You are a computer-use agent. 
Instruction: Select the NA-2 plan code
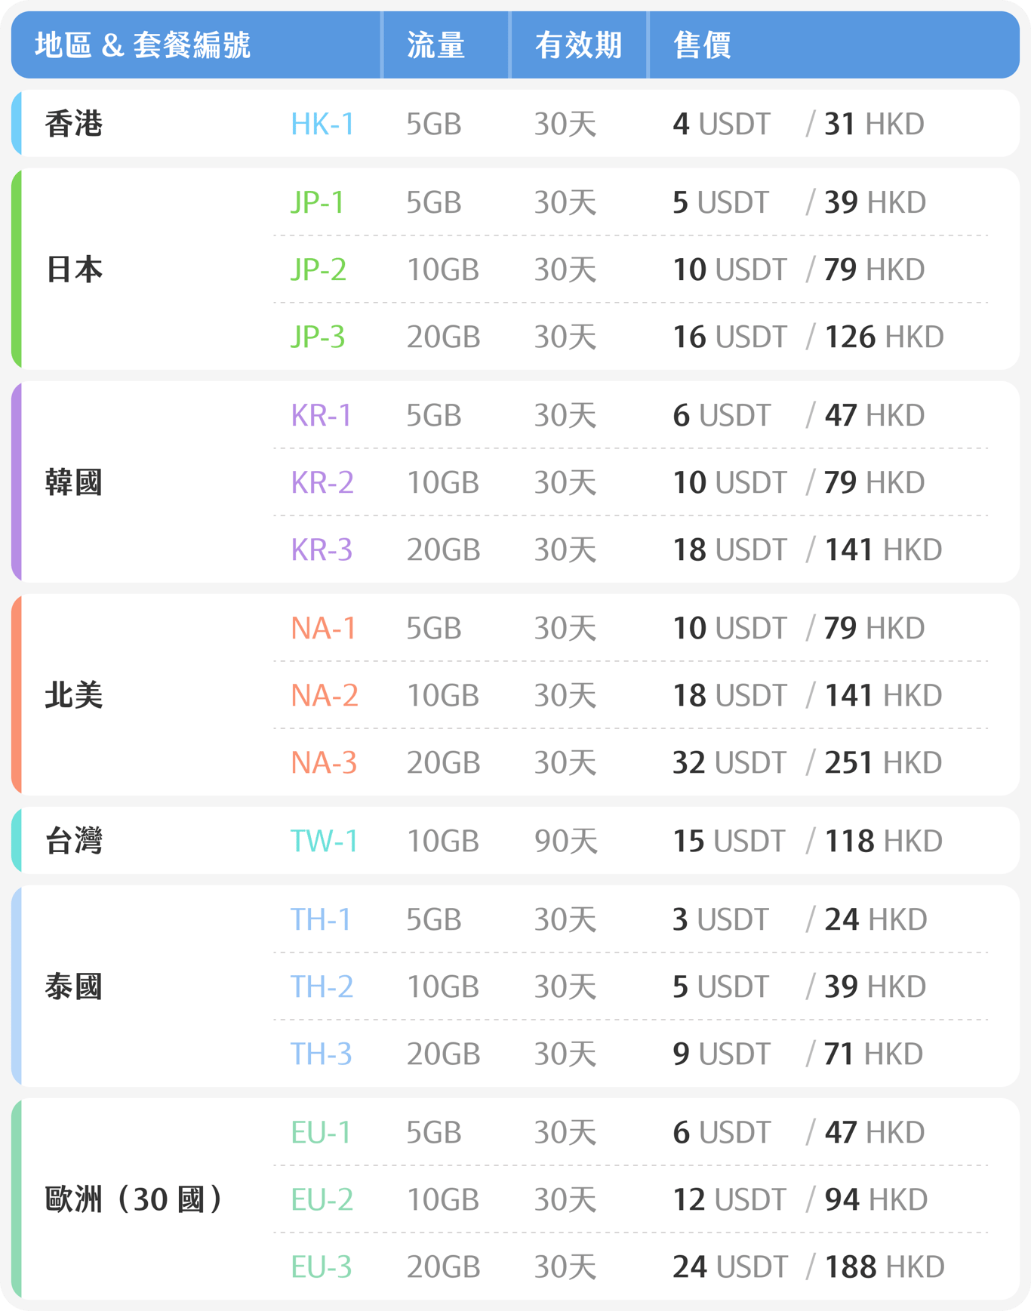click(x=325, y=695)
